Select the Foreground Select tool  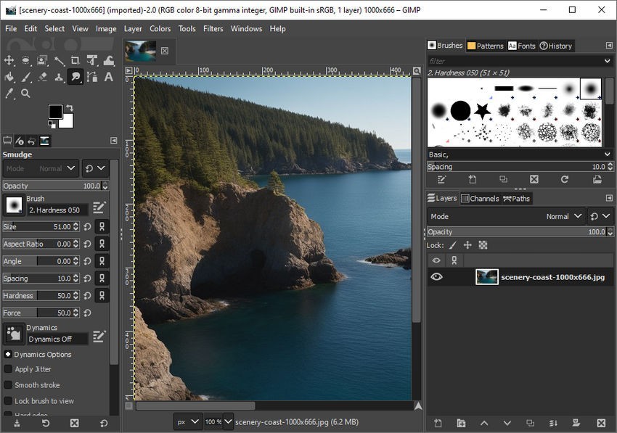click(42, 60)
